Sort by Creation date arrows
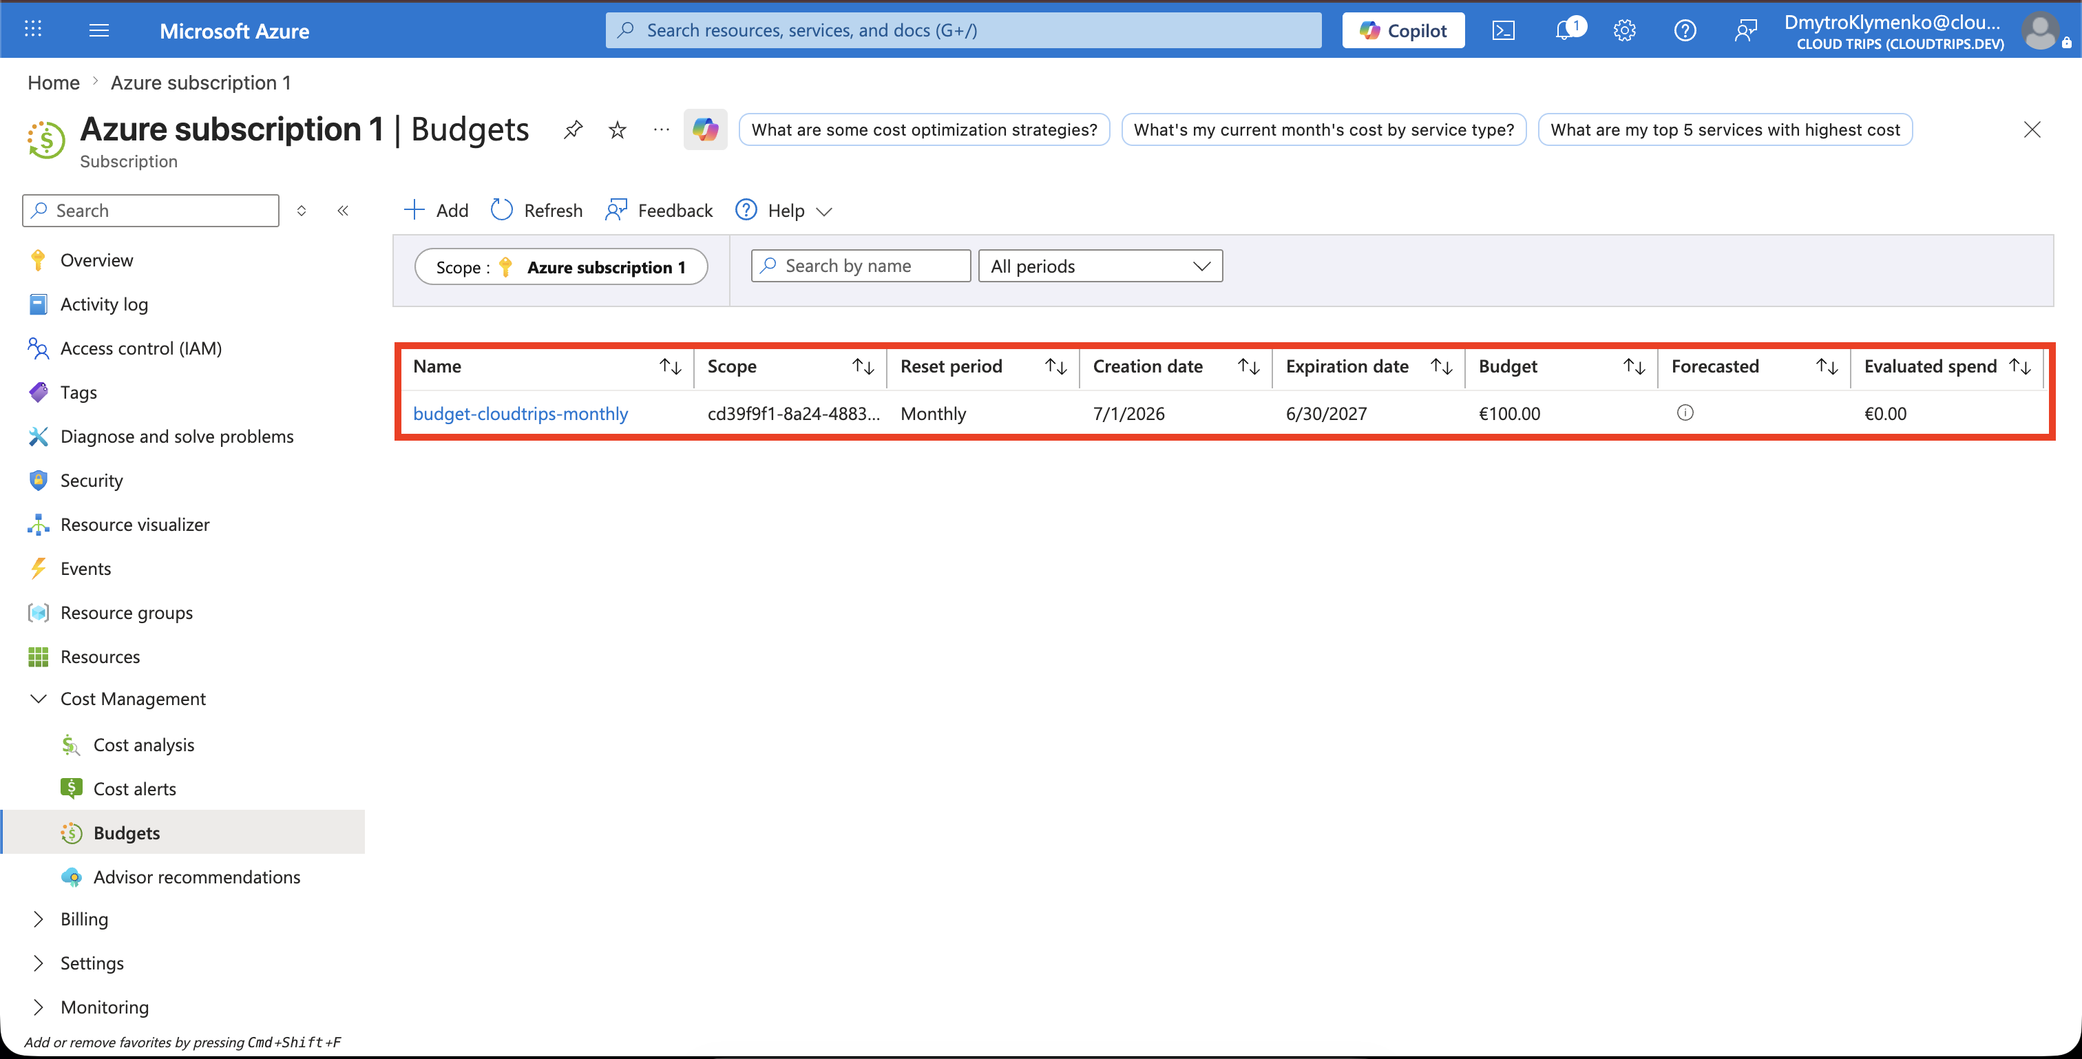 [x=1249, y=366]
